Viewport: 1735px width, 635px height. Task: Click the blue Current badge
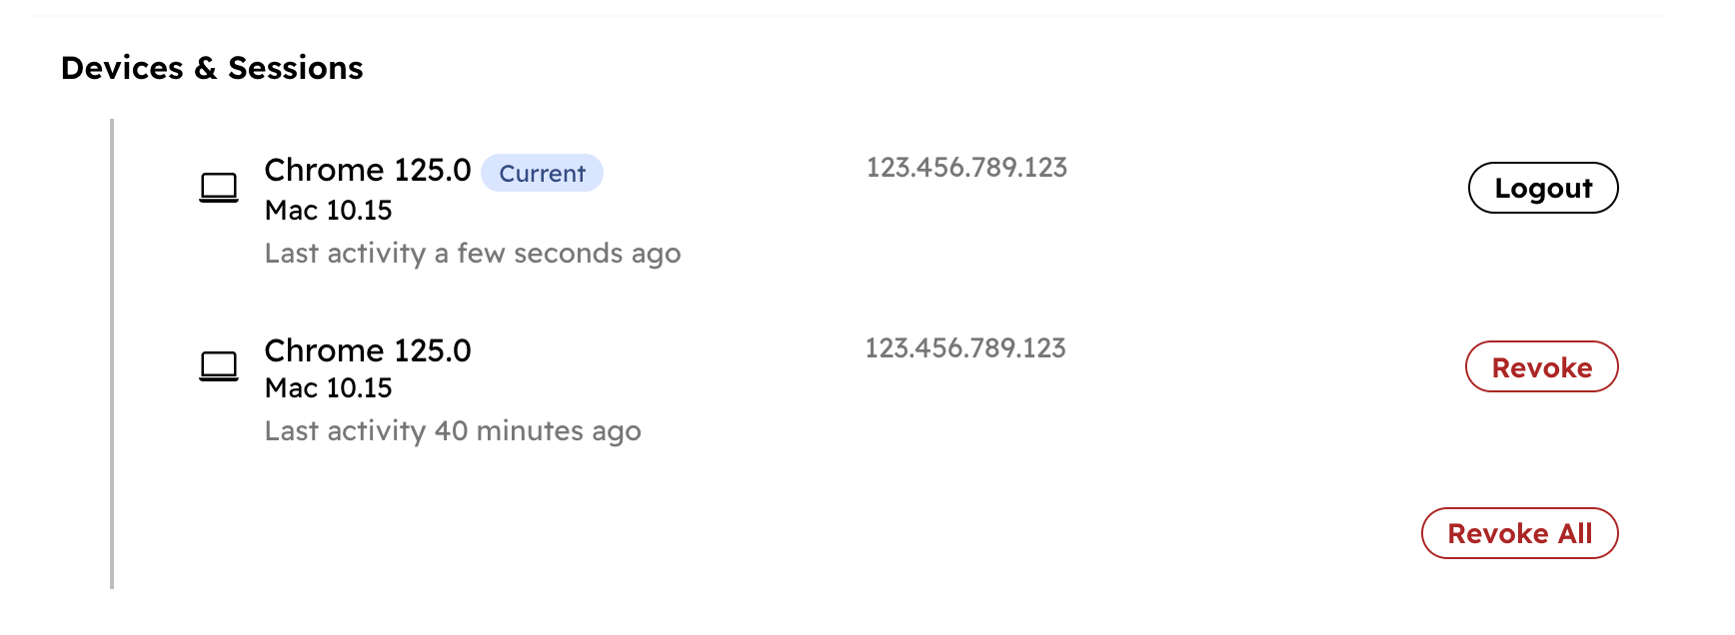coord(542,173)
